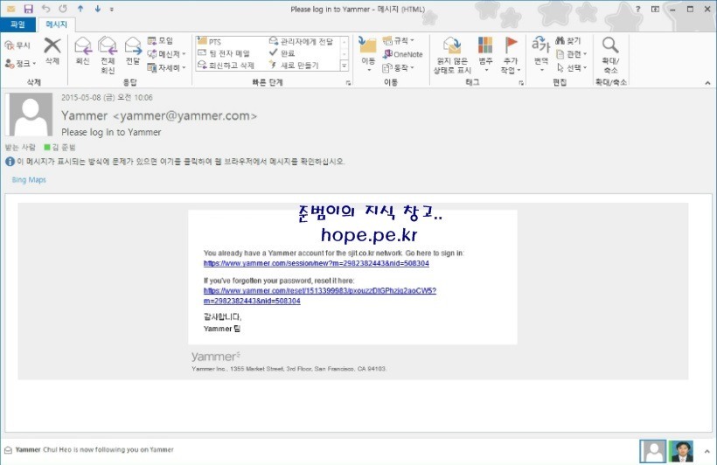Screen dimensions: 717x465
Task: Mark message unread with 읽지 않은 상태로 표시
Action: coord(452,55)
